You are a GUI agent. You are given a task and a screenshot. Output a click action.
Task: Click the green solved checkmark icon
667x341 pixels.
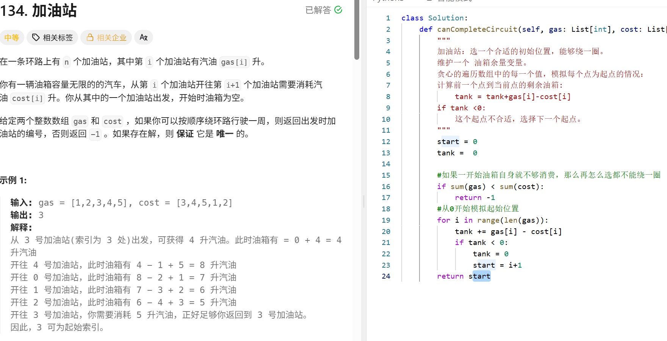[x=338, y=10]
